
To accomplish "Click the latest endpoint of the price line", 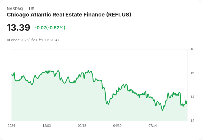I will pyautogui.click(x=187, y=104).
